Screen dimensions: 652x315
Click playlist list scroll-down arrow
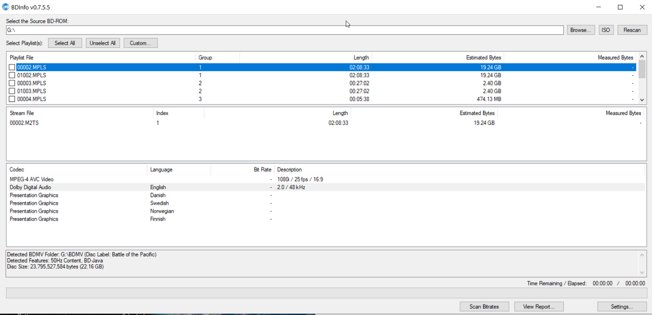pos(642,100)
